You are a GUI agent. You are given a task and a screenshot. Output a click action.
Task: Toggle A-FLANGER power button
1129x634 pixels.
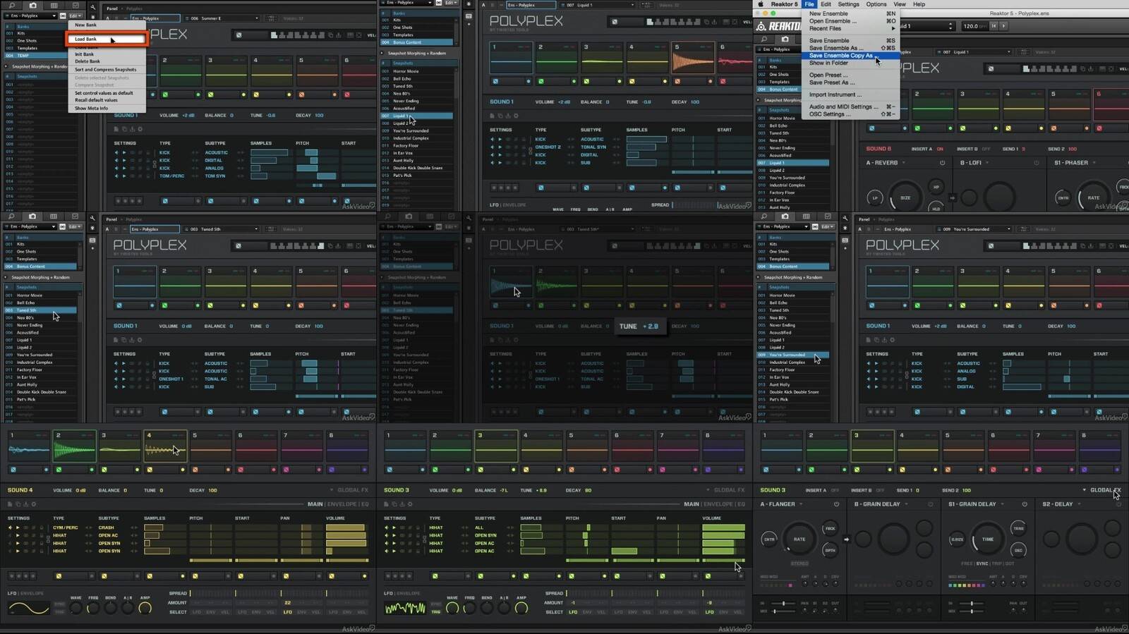click(836, 504)
